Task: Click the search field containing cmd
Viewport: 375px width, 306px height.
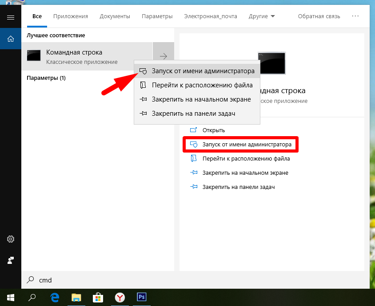Action: (195, 280)
